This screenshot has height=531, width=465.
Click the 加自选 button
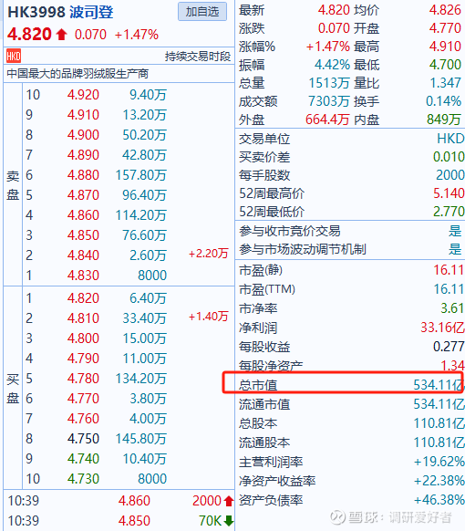(x=202, y=12)
